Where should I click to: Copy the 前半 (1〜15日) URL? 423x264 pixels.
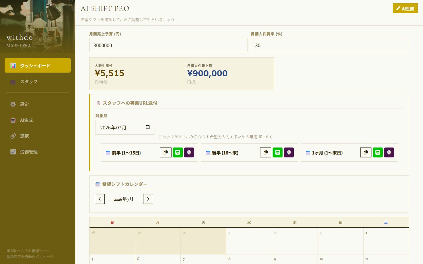(x=166, y=152)
